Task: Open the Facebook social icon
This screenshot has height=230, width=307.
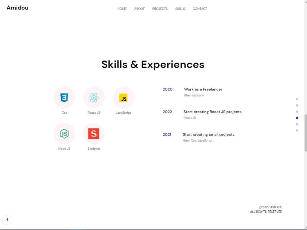Action: [x=7, y=220]
